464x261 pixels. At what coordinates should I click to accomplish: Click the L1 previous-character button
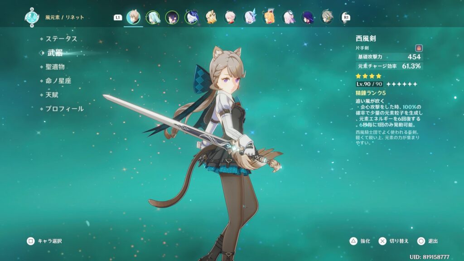point(118,18)
